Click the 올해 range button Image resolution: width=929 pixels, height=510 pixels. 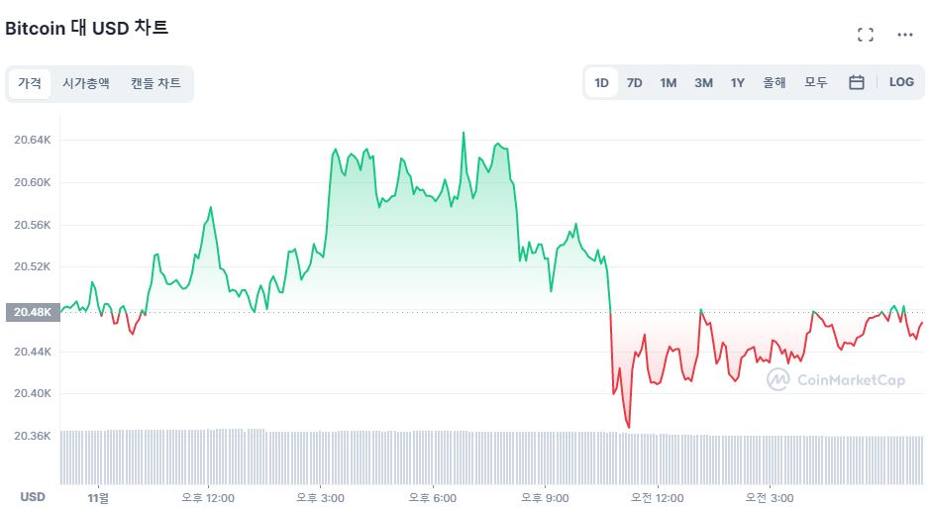[x=774, y=82]
